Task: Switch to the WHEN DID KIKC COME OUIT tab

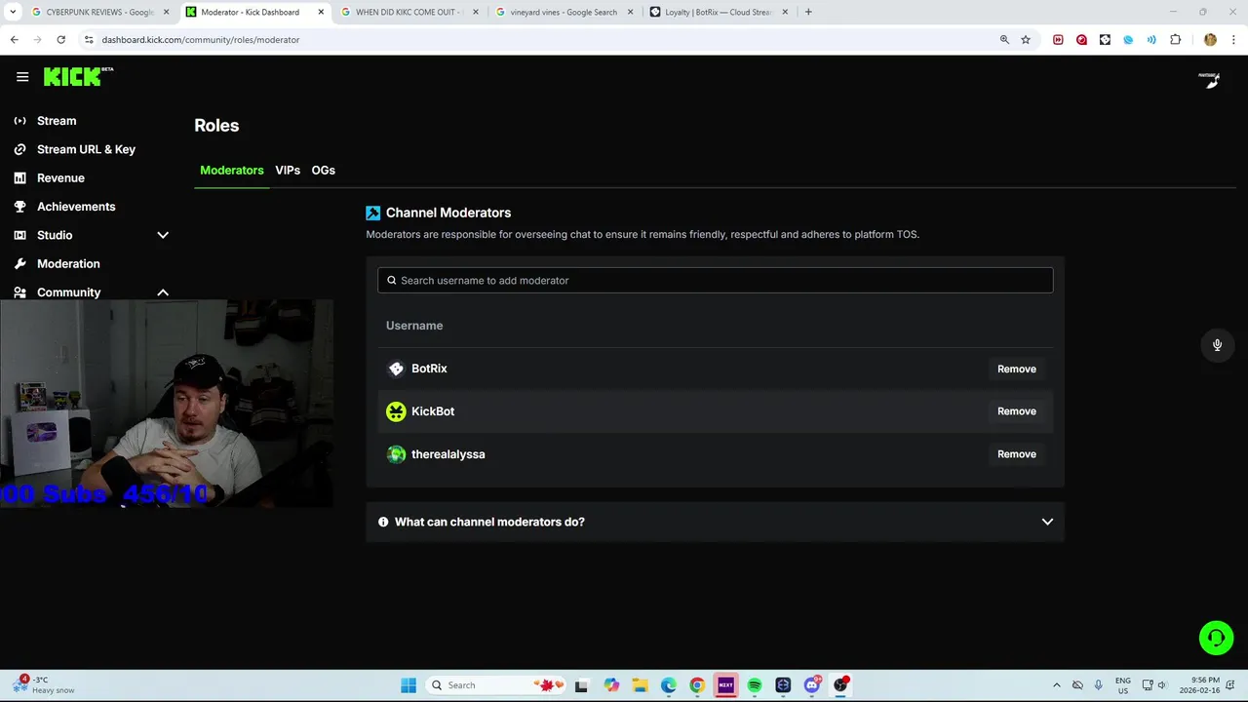Action: 408,12
